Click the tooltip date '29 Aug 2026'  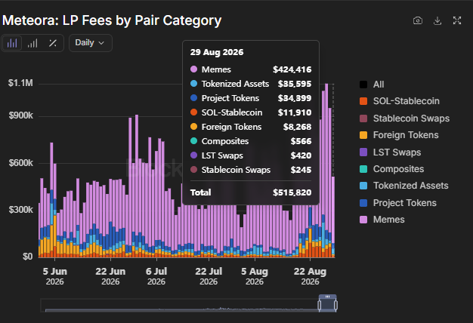(217, 52)
